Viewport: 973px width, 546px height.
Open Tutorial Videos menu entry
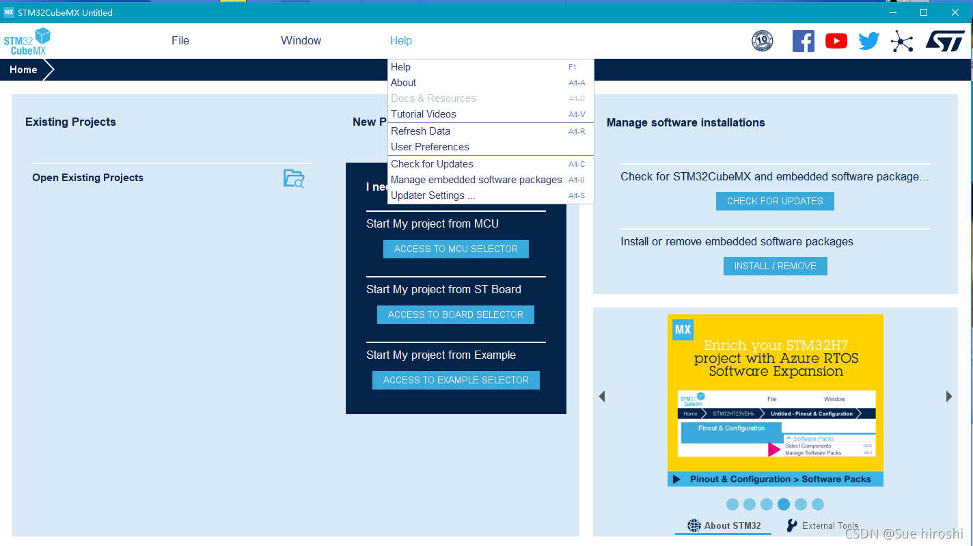491,114
